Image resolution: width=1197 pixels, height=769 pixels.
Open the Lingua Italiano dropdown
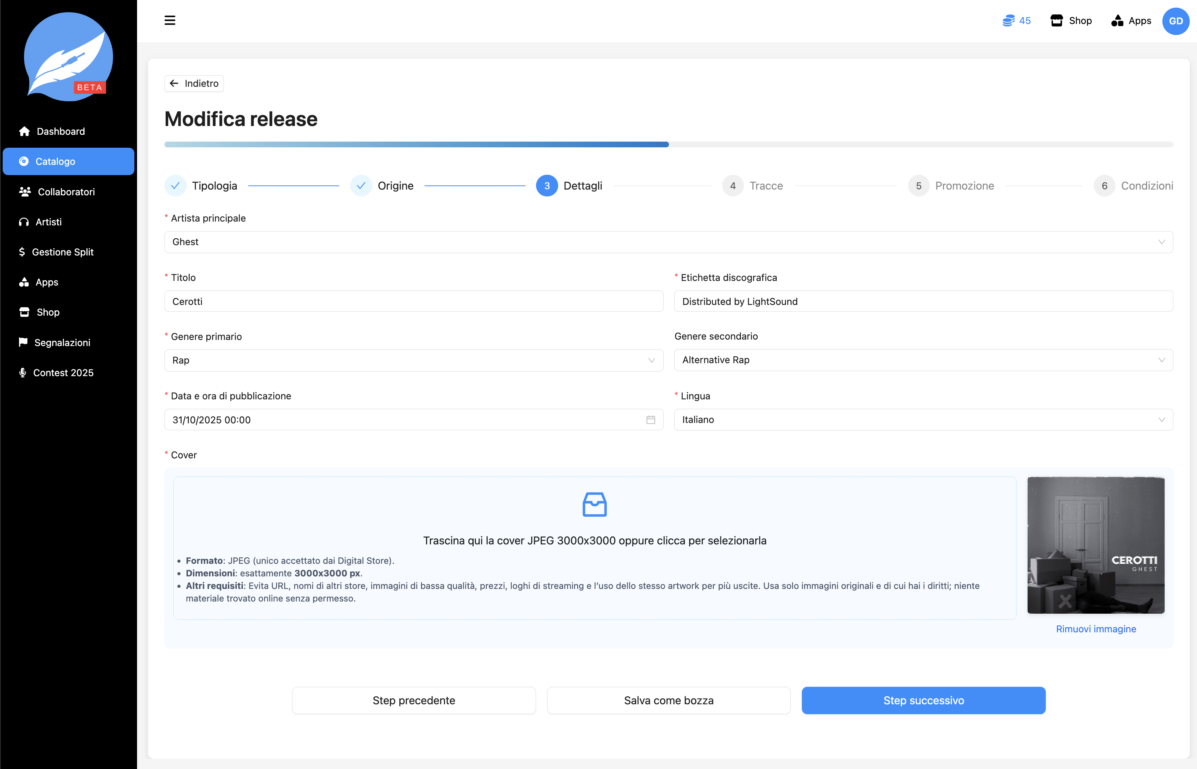tap(923, 420)
